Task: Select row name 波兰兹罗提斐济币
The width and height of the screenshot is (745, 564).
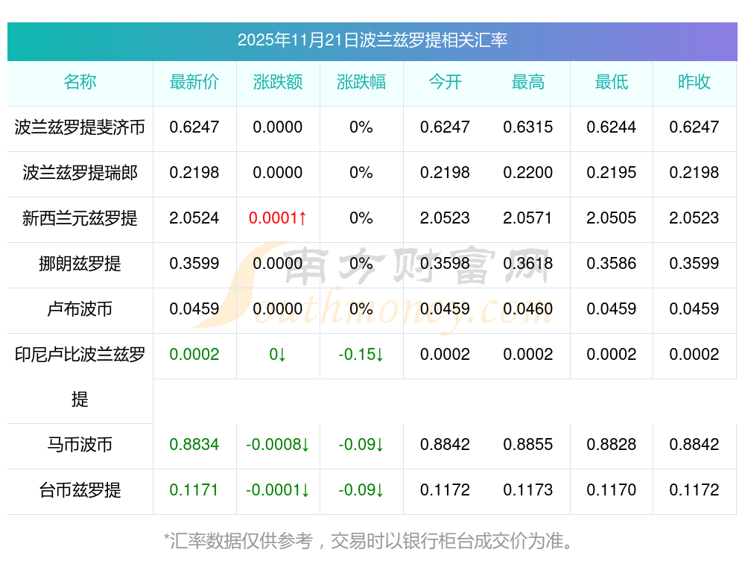Action: pyautogui.click(x=80, y=127)
